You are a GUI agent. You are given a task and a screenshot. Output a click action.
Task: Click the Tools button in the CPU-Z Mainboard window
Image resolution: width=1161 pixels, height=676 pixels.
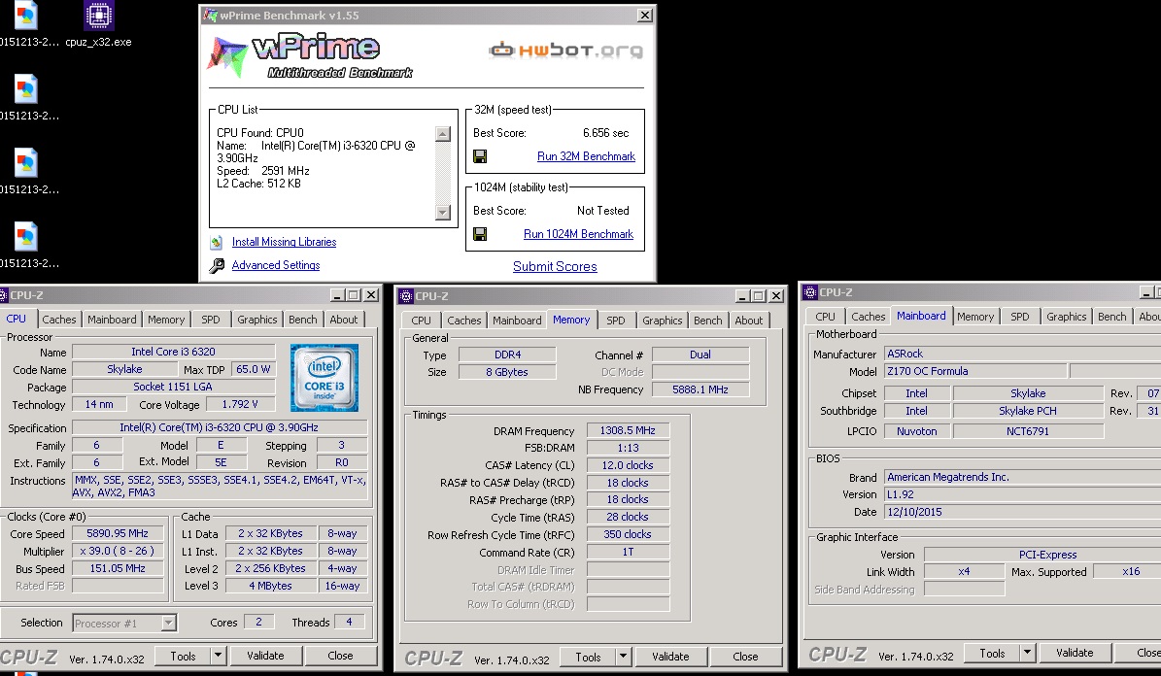(992, 653)
